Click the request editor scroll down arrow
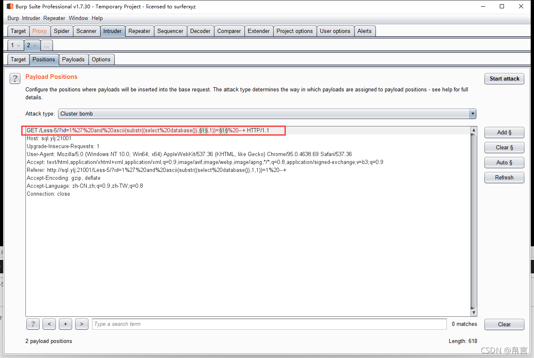Image resolution: width=534 pixels, height=358 pixels. click(474, 313)
